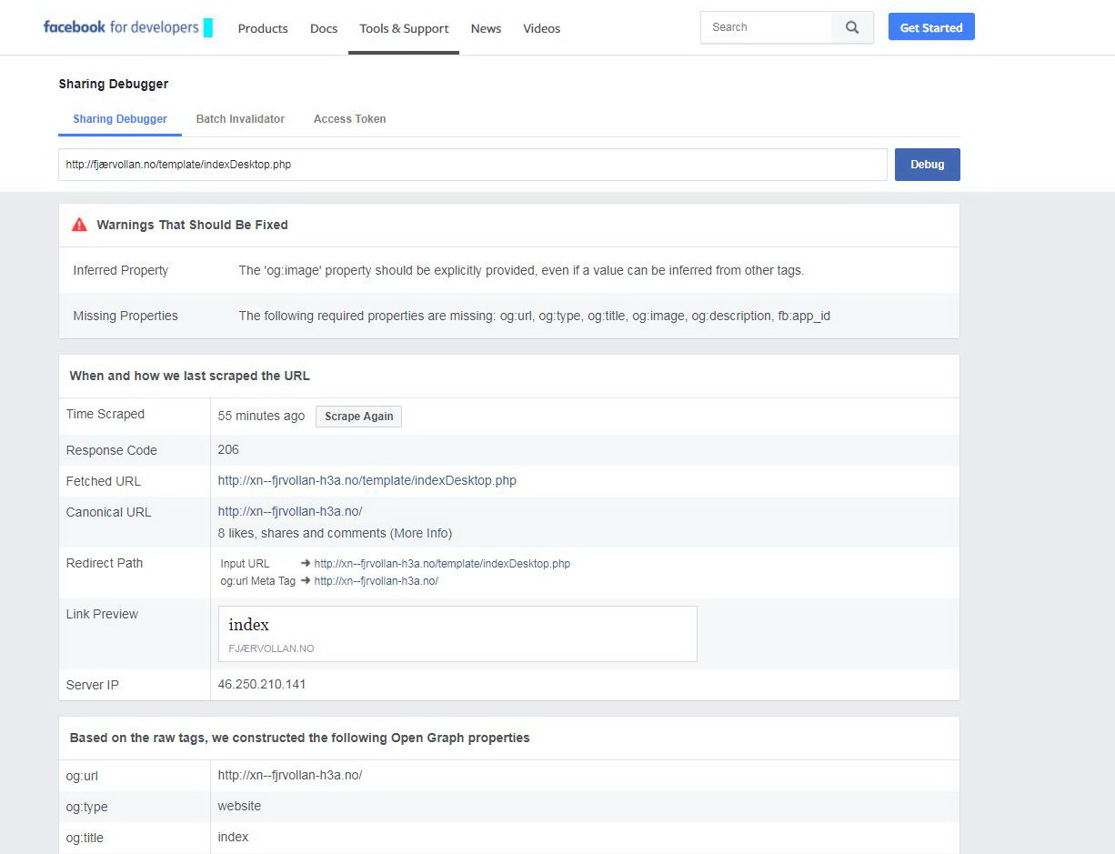Image resolution: width=1115 pixels, height=854 pixels.
Task: Click the Time Scraped label
Action: coord(105,414)
